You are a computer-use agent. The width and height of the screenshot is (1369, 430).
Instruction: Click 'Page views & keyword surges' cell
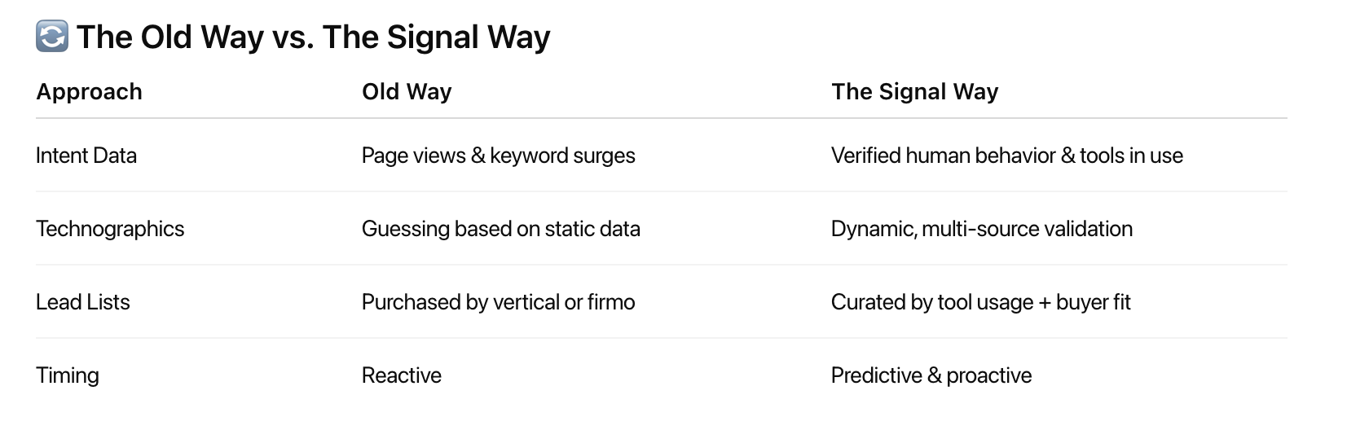(499, 156)
